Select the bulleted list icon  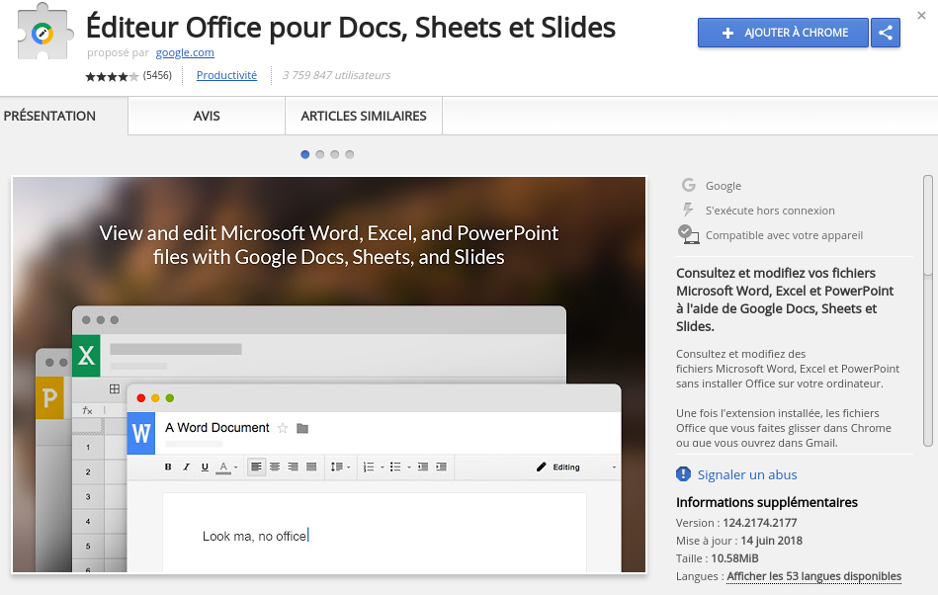tap(396, 467)
